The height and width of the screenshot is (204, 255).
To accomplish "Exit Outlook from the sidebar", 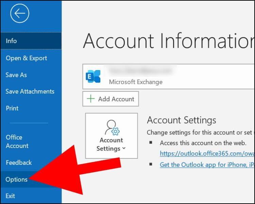I will pos(31,196).
